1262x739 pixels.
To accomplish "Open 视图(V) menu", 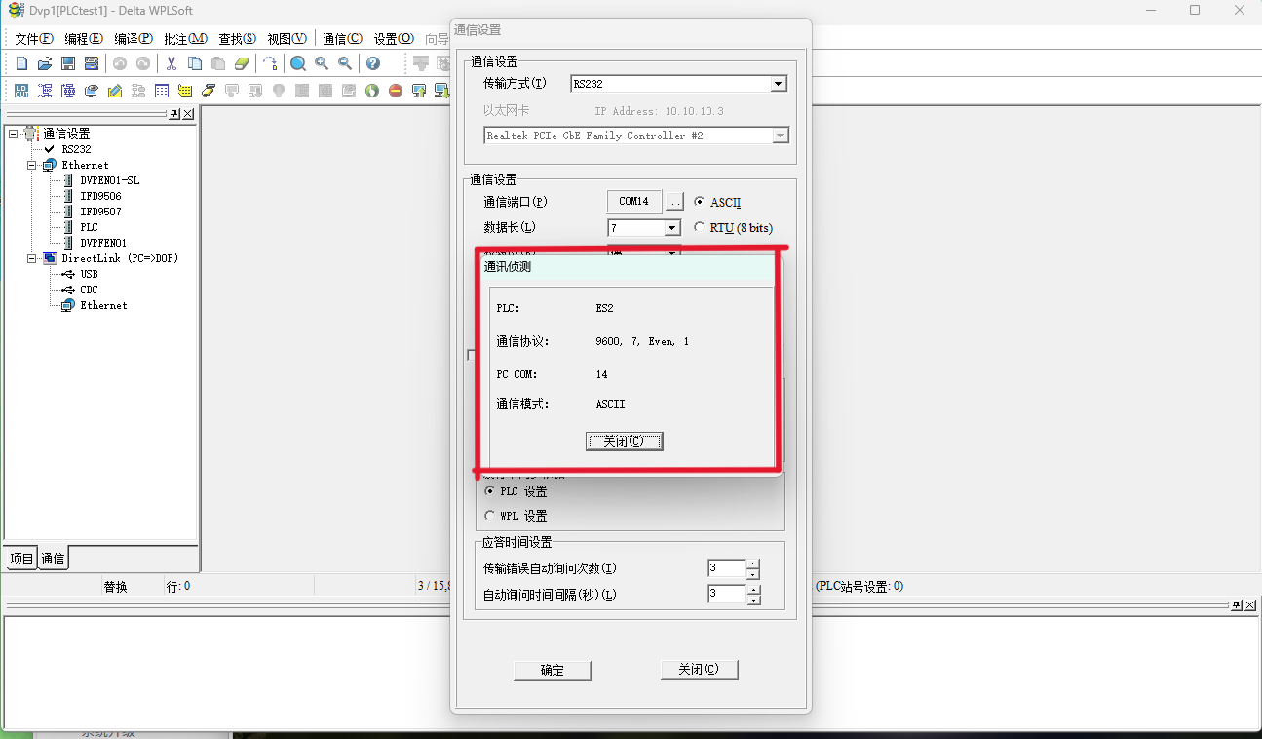I will [287, 39].
